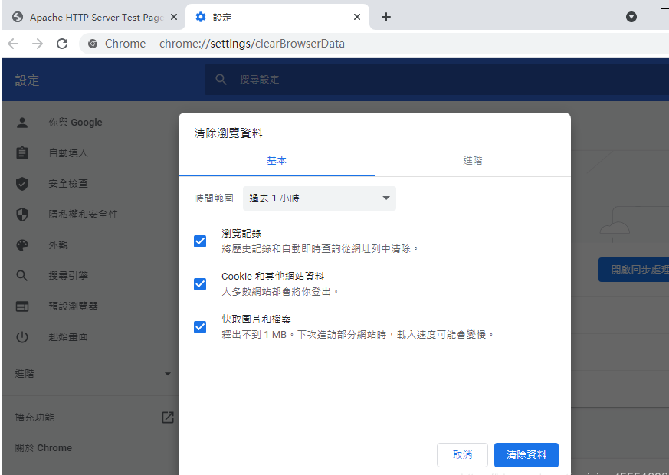Uncheck Cookie 和其他網站資料 checkbox

coord(200,284)
